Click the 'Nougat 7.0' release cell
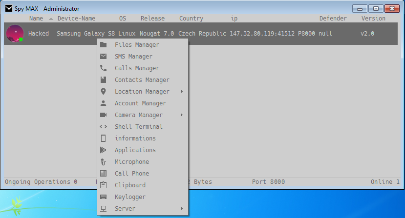This screenshot has height=218, width=405. 157,34
